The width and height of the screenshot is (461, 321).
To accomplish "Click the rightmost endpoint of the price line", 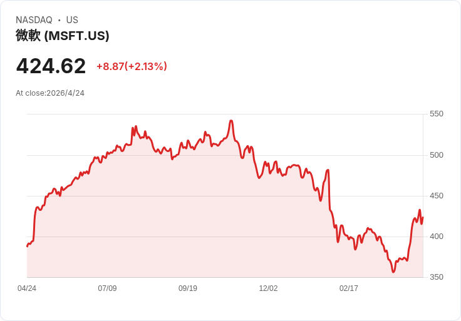I will (x=423, y=217).
